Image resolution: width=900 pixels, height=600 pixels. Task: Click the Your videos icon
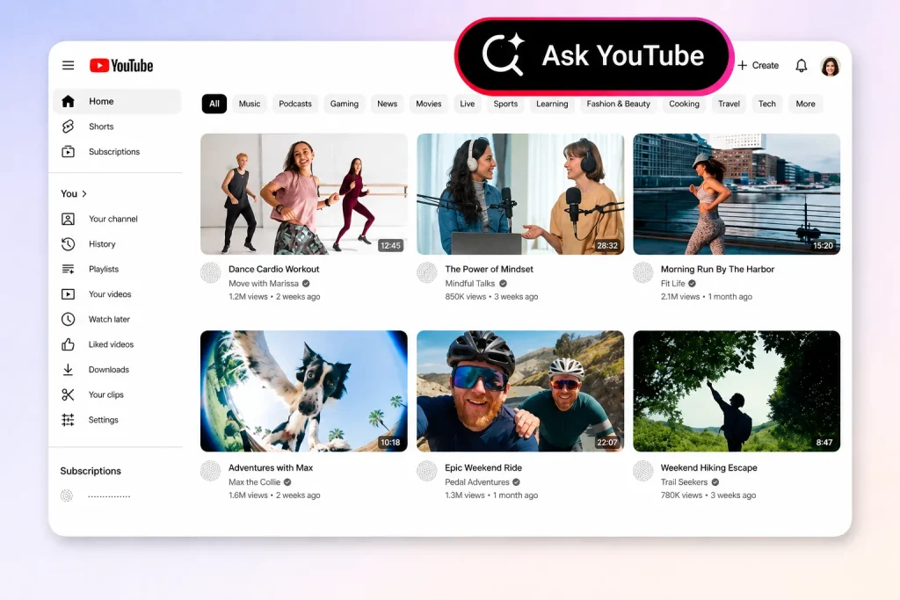pyautogui.click(x=68, y=294)
